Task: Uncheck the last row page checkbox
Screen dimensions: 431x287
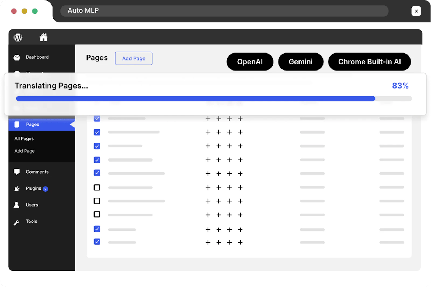Action: pos(97,241)
